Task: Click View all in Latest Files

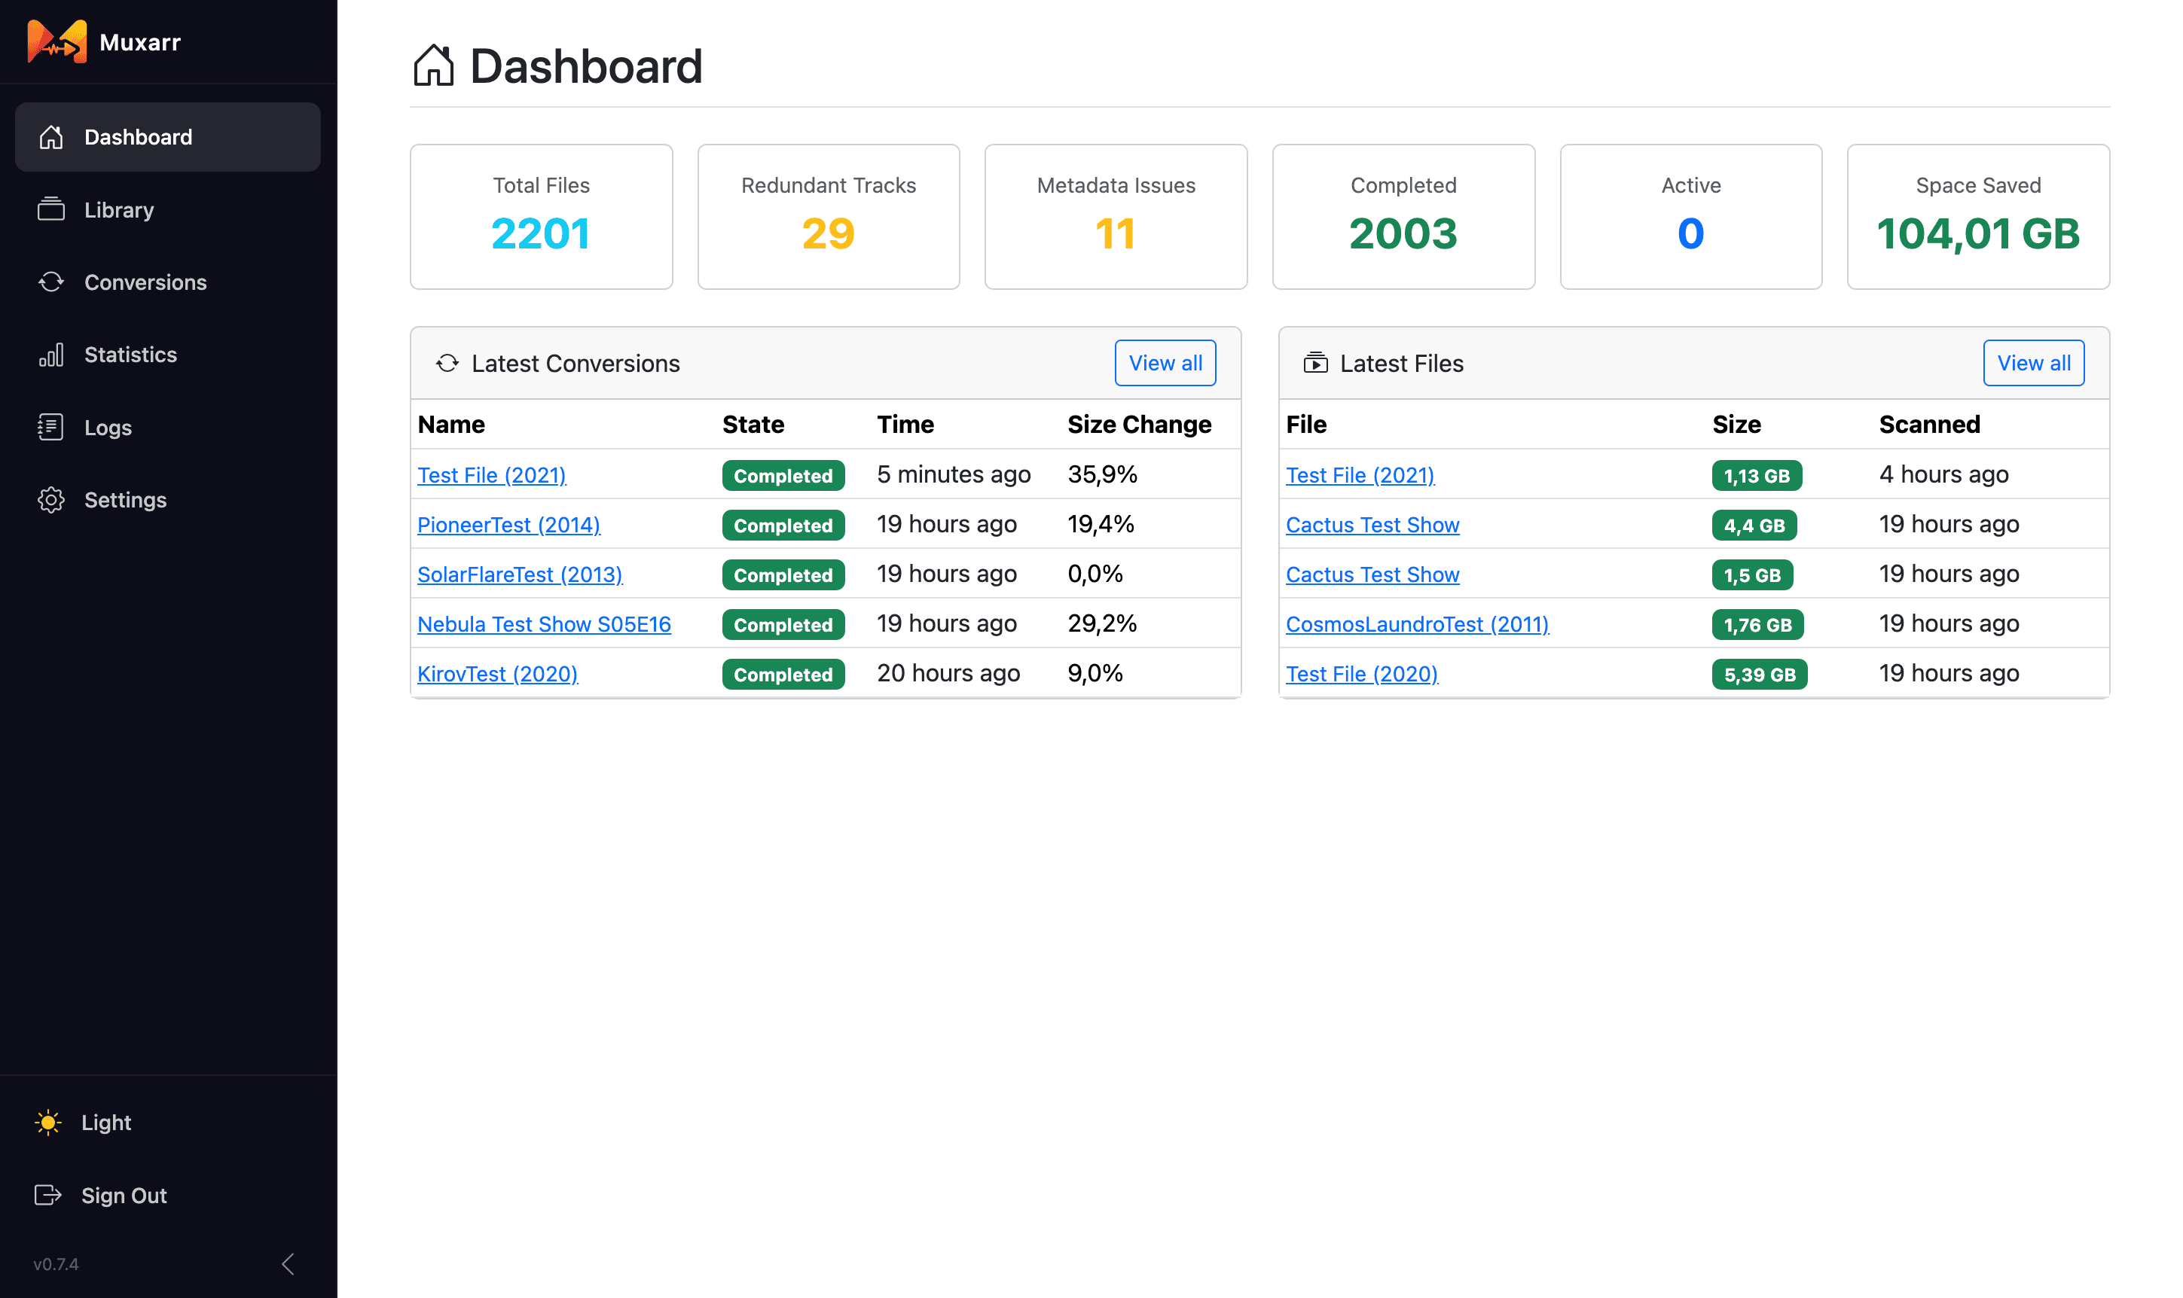Action: click(2033, 363)
